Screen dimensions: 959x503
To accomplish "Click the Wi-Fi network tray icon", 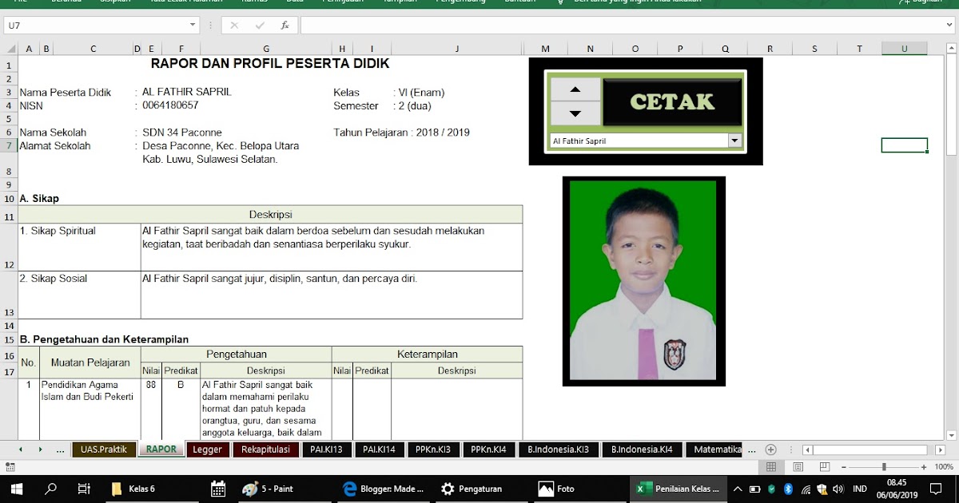I will (806, 489).
